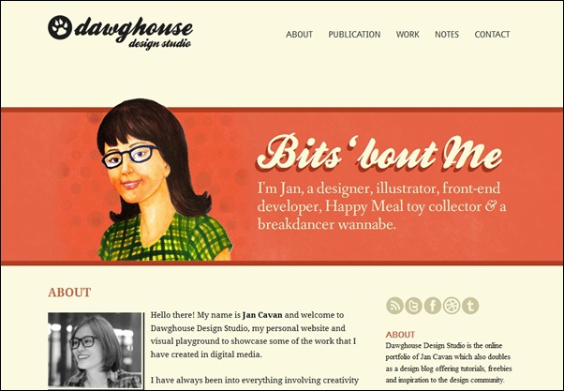Screen dimensions: 564x391
Task: Click the bold Jan Cavan name text
Action: click(262, 315)
